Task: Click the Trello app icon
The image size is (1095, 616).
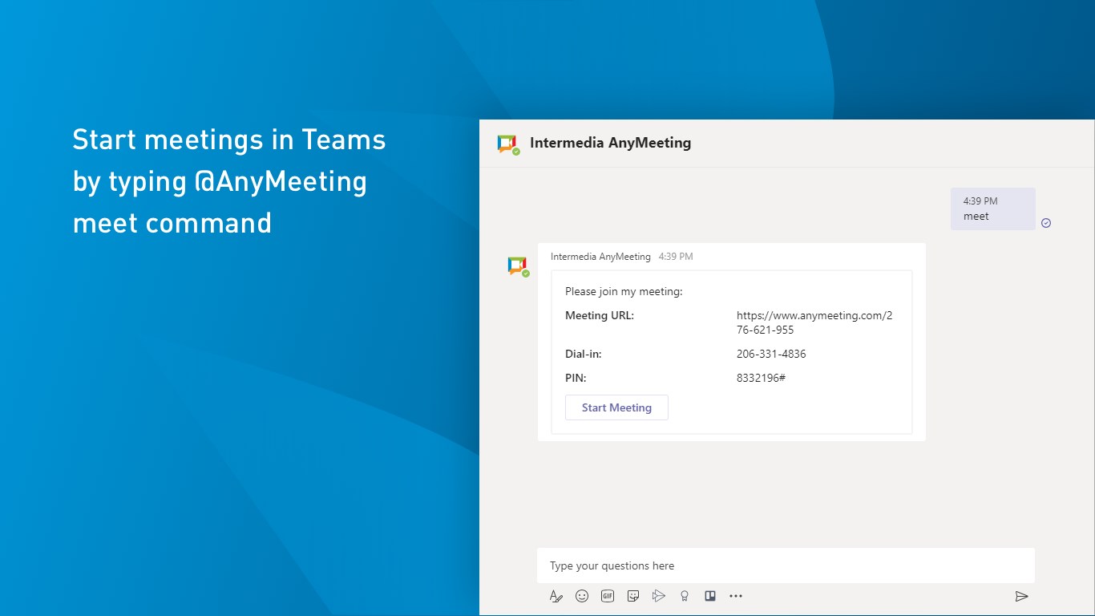Action: click(x=710, y=596)
